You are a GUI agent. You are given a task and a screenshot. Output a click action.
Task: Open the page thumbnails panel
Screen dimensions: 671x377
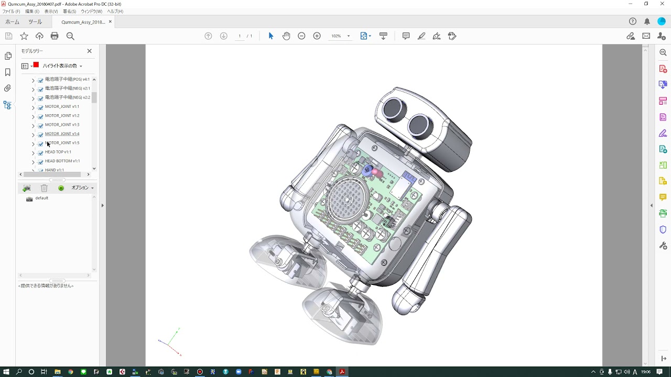(8, 56)
